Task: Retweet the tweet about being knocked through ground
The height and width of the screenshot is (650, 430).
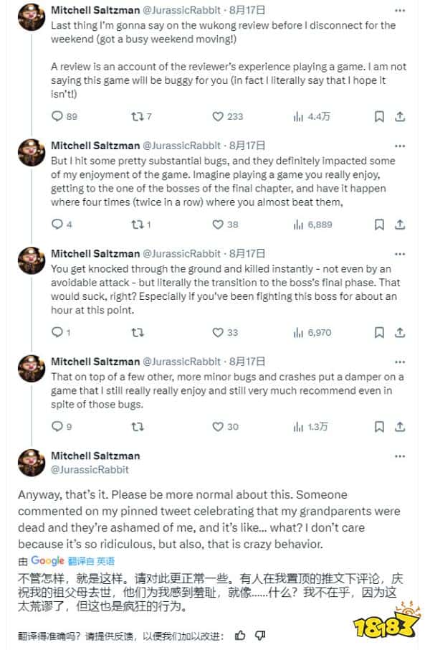Action: [138, 332]
